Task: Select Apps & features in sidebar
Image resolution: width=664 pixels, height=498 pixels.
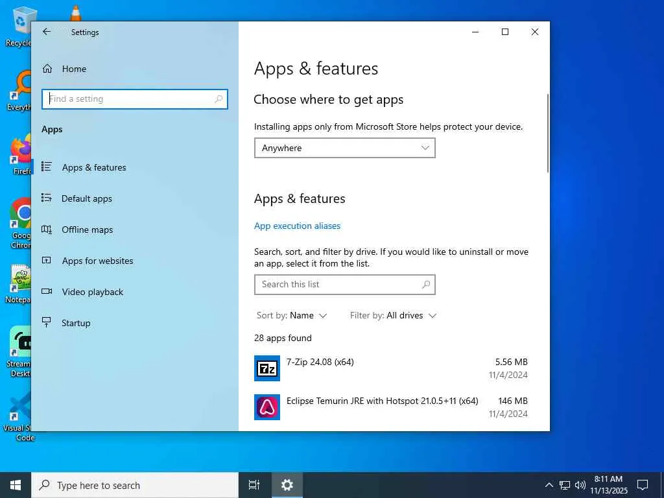Action: 135,167
